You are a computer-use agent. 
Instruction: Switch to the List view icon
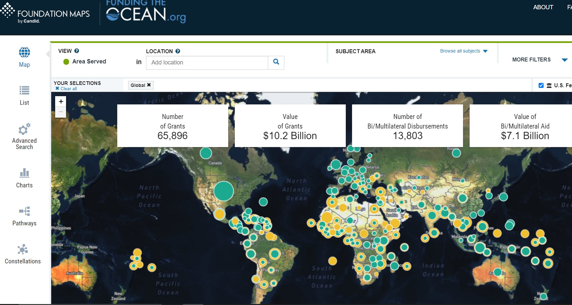pyautogui.click(x=24, y=90)
